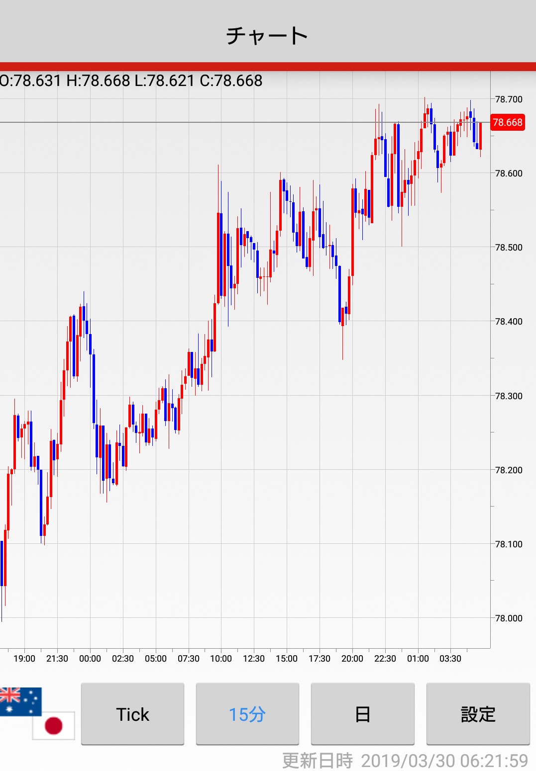Image resolution: width=536 pixels, height=771 pixels.
Task: Select the 20:00 time axis label
Action: coord(352,659)
